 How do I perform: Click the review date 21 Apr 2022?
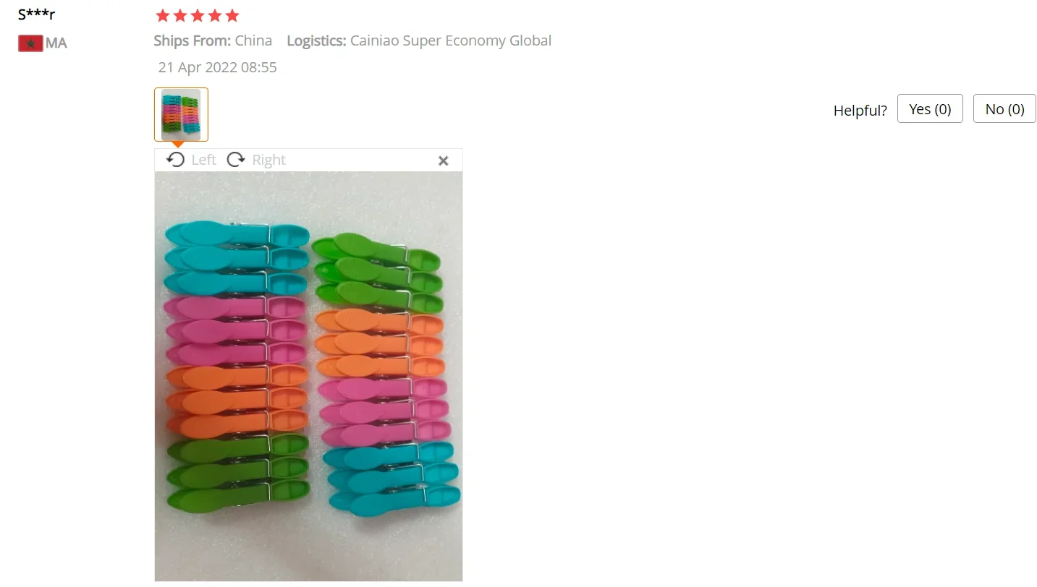(217, 67)
